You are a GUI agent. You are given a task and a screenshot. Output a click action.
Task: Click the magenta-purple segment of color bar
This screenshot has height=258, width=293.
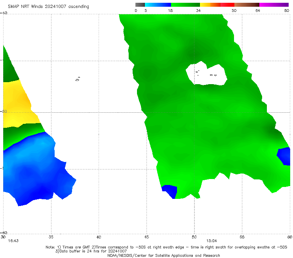coord(274,5)
